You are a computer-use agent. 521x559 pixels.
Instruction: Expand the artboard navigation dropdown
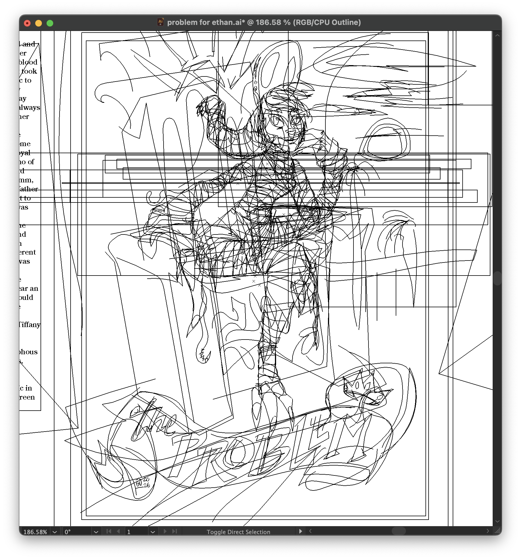(x=153, y=532)
